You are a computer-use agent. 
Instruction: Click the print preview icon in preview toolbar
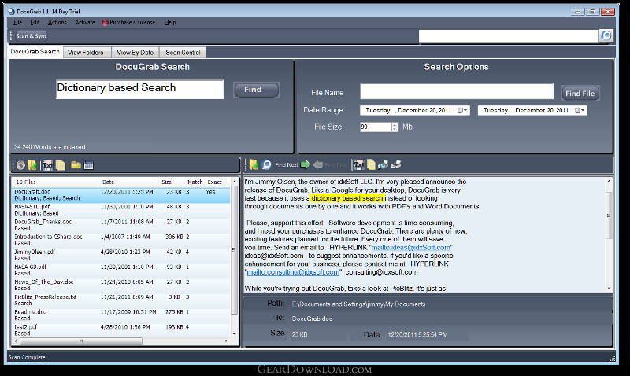[x=383, y=164]
